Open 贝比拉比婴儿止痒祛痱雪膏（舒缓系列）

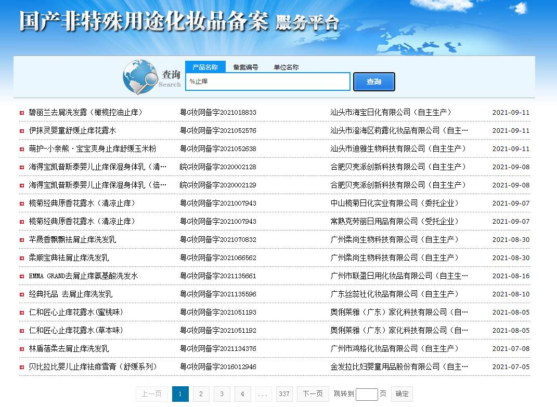pyautogui.click(x=93, y=367)
